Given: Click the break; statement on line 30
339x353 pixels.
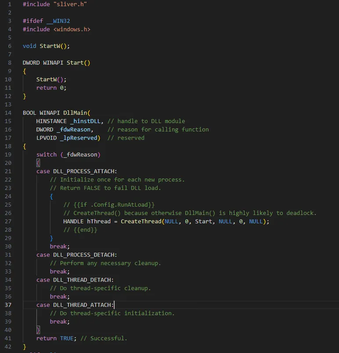Looking at the screenshot, I should (x=60, y=247).
